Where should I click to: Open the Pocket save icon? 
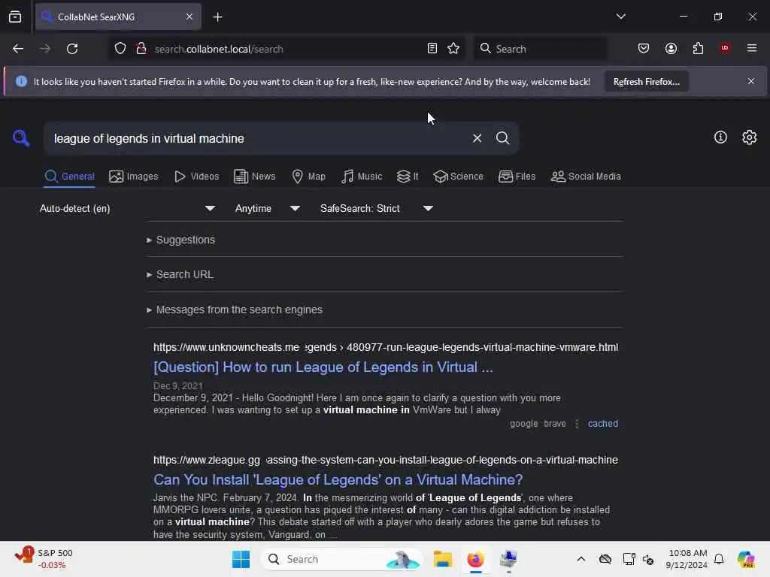(644, 48)
